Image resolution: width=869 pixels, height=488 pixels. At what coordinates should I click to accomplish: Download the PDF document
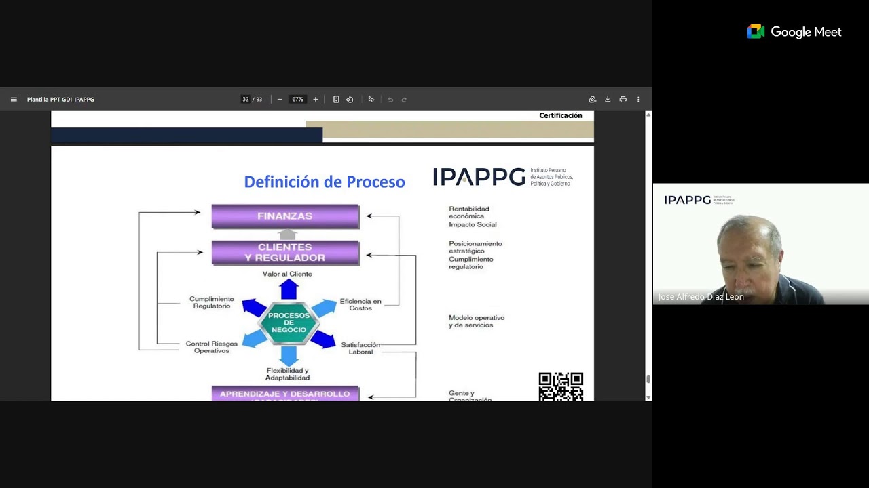tap(608, 100)
